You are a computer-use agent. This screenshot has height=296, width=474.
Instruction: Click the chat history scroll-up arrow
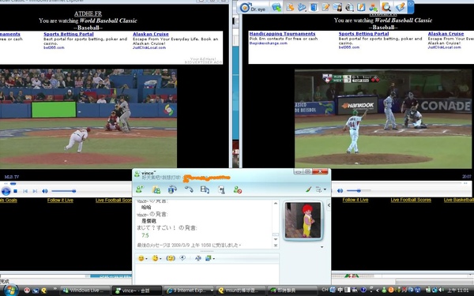pos(276,204)
